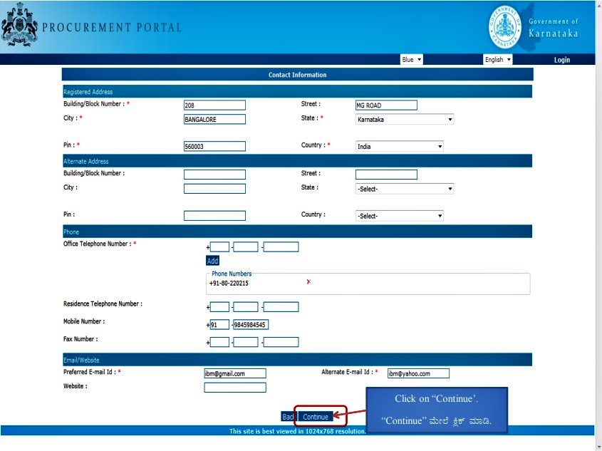Open Registered Address State dropdown showing Karnataka

click(x=405, y=120)
